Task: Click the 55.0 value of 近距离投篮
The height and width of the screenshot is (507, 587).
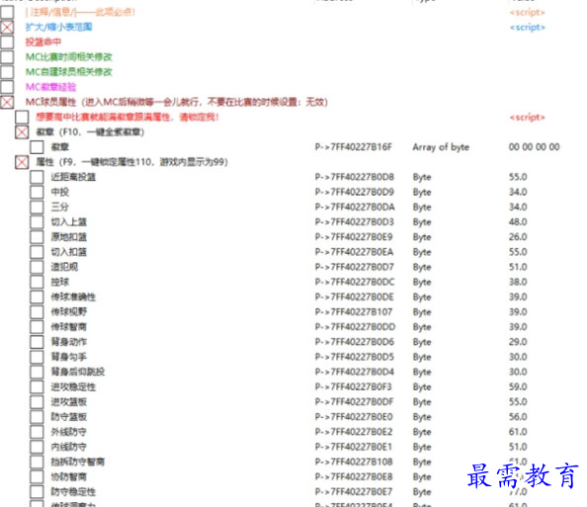Action: click(518, 177)
